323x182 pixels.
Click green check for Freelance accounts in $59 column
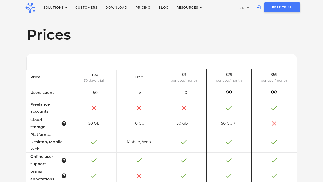pyautogui.click(x=274, y=108)
